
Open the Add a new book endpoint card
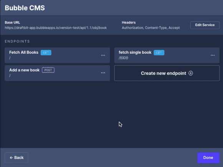point(57,73)
